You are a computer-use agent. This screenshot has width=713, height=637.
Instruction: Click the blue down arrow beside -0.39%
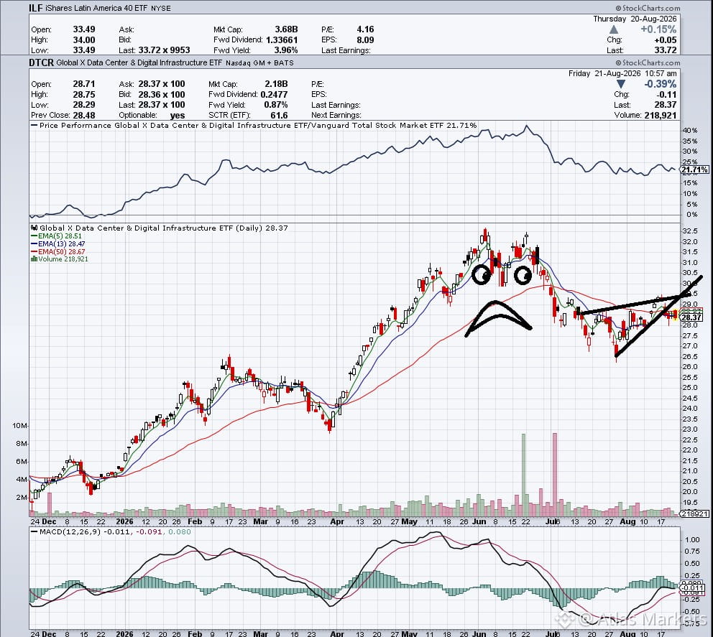click(621, 84)
